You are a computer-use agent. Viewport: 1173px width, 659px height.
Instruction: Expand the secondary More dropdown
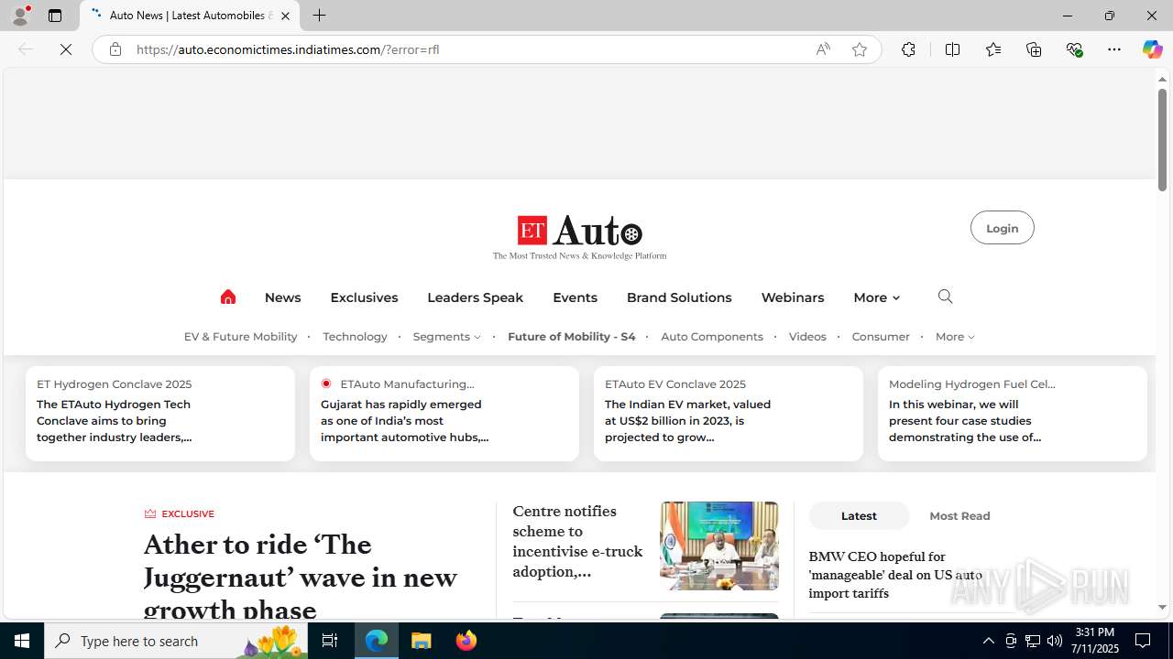coord(955,337)
